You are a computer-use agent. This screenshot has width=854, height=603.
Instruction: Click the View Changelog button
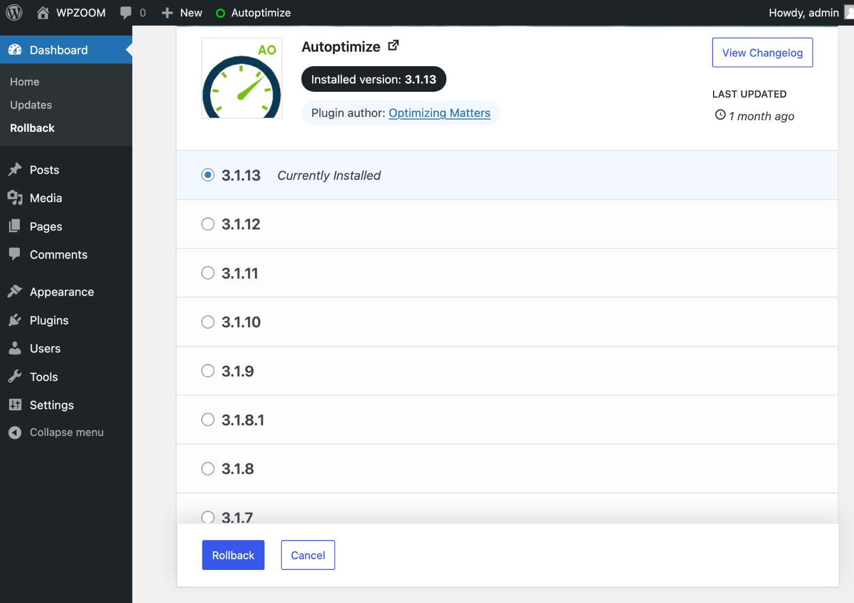point(762,52)
